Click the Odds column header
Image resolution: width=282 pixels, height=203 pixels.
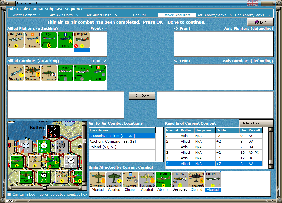[x=228, y=130]
